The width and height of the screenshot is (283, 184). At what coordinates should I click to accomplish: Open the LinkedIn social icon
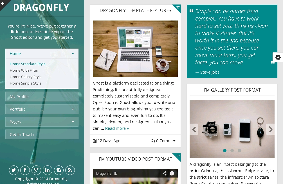click(x=48, y=170)
